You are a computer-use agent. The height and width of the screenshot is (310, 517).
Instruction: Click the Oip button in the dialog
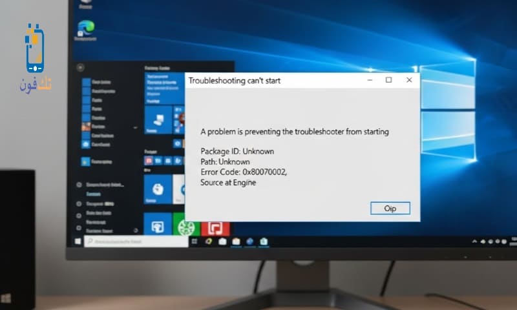pos(390,208)
